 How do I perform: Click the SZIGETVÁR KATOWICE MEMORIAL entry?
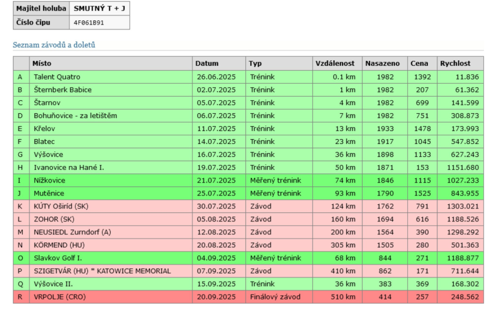pos(102,271)
